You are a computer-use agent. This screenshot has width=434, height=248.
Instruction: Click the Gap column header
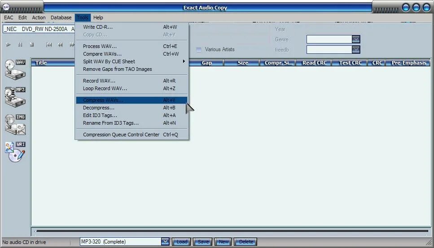[206, 63]
